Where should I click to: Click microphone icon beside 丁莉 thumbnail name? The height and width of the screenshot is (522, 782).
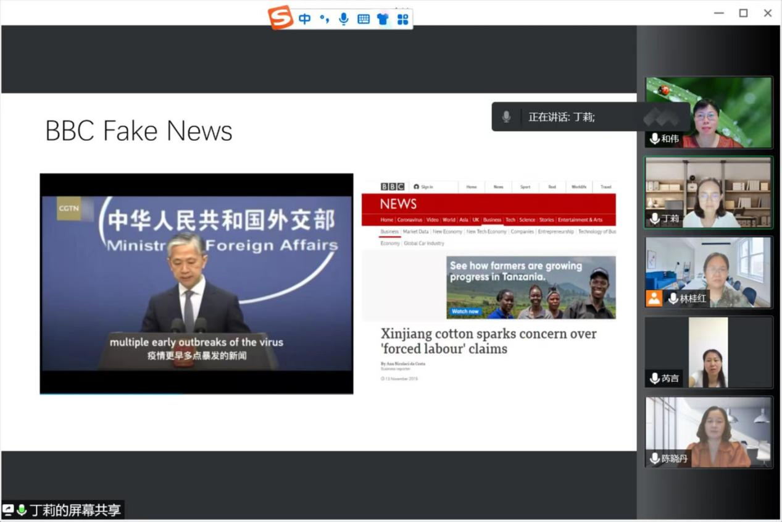pyautogui.click(x=654, y=219)
